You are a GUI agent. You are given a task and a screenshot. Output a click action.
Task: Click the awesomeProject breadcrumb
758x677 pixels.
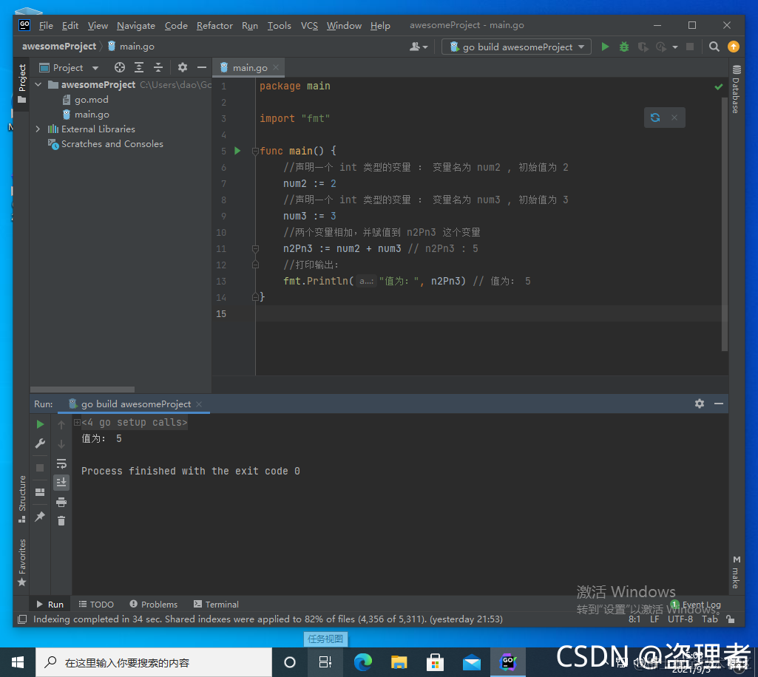coord(59,47)
